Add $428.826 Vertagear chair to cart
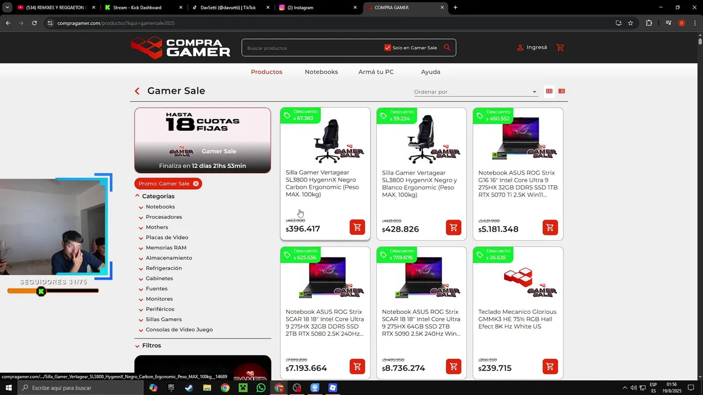The image size is (703, 395). pyautogui.click(x=454, y=227)
